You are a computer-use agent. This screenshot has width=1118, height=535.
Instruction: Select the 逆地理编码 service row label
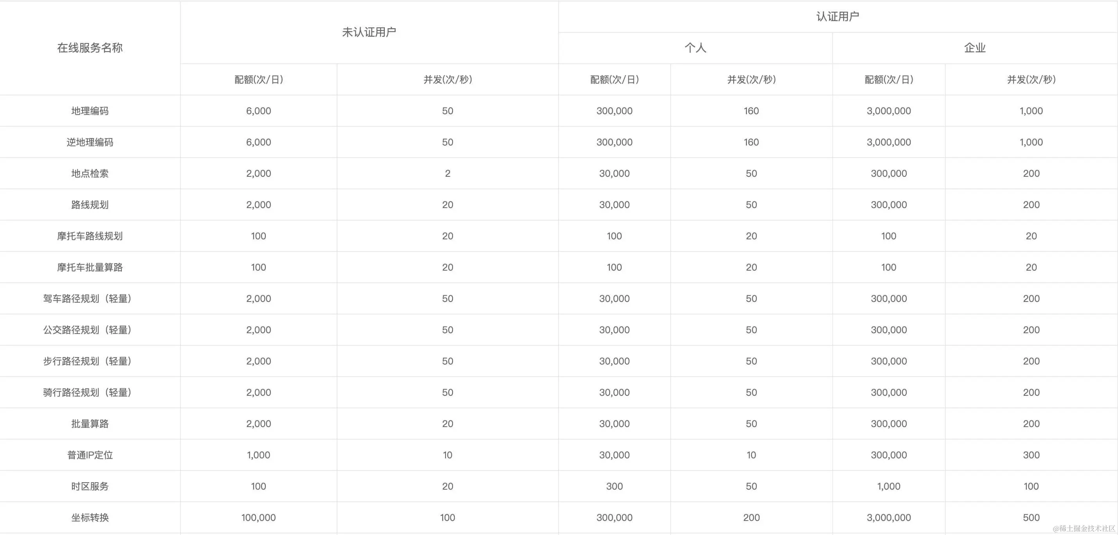(89, 142)
